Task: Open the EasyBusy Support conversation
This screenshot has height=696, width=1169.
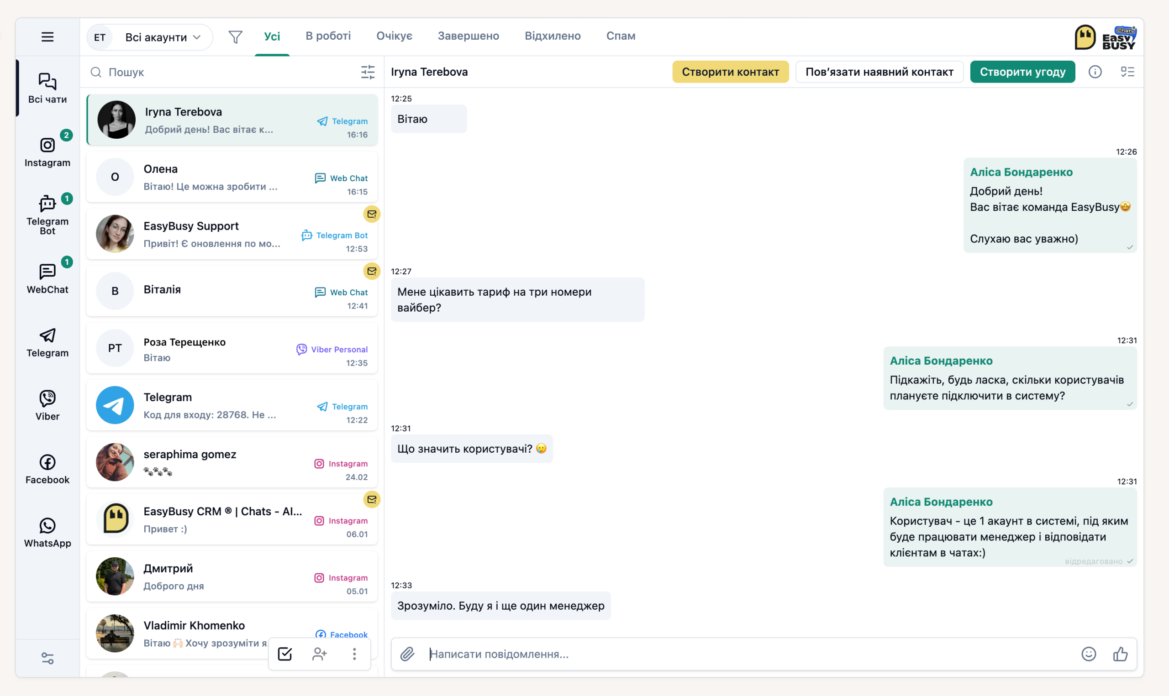Action: [x=232, y=234]
